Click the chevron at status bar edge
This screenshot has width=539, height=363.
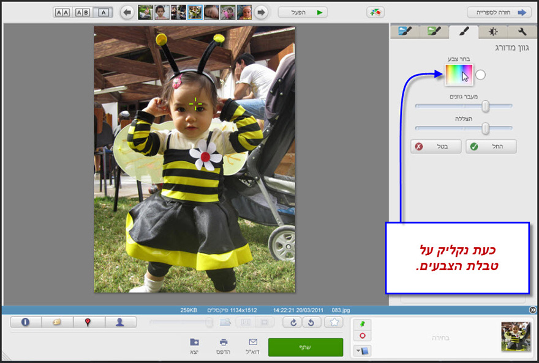pyautogui.click(x=533, y=310)
